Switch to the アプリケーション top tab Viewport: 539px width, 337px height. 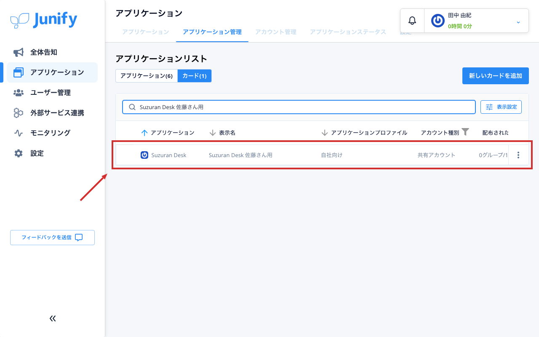(x=146, y=32)
